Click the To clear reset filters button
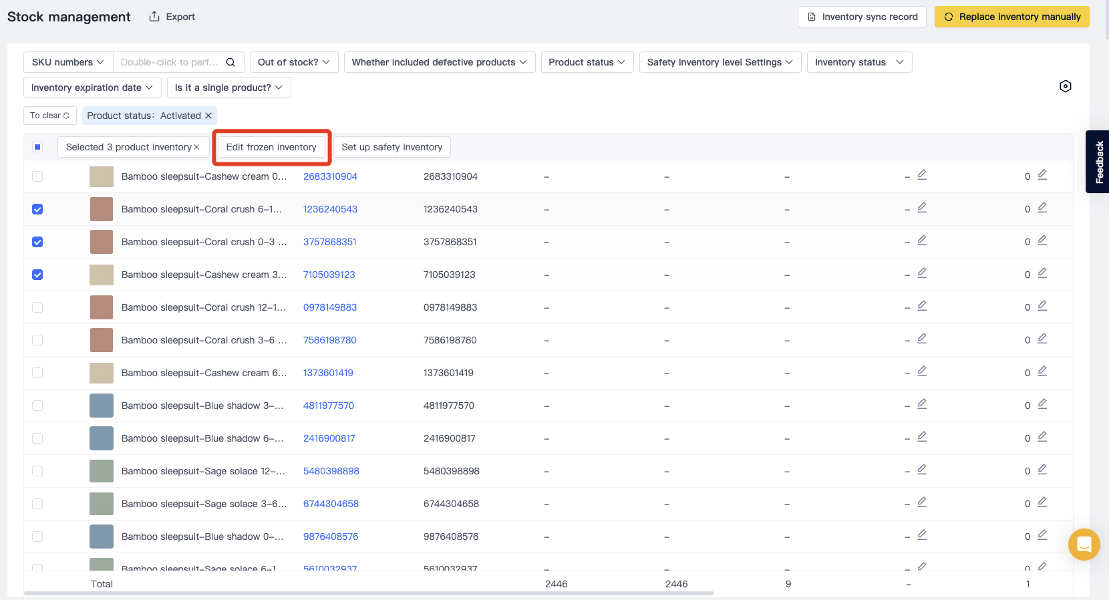Image resolution: width=1109 pixels, height=600 pixels. click(x=50, y=116)
